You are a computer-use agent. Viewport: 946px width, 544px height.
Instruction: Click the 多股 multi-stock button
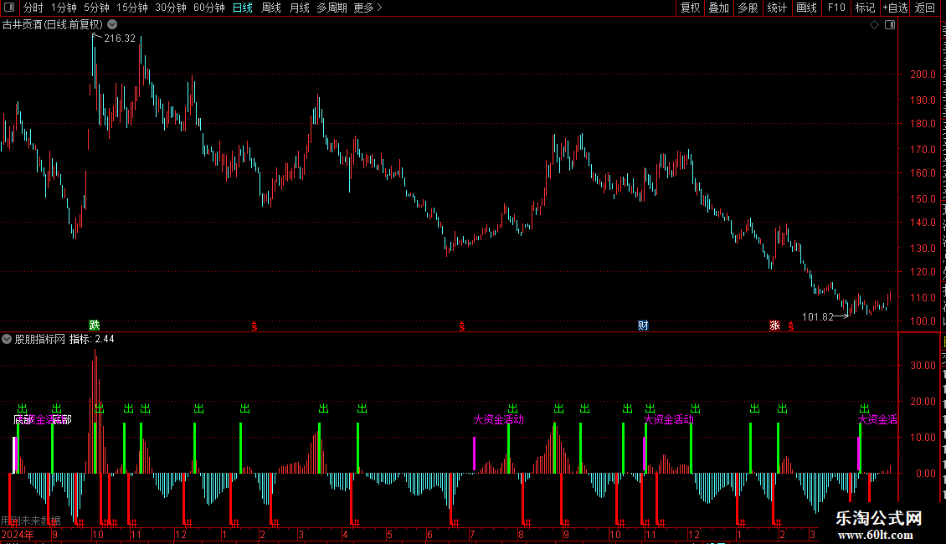tap(748, 8)
